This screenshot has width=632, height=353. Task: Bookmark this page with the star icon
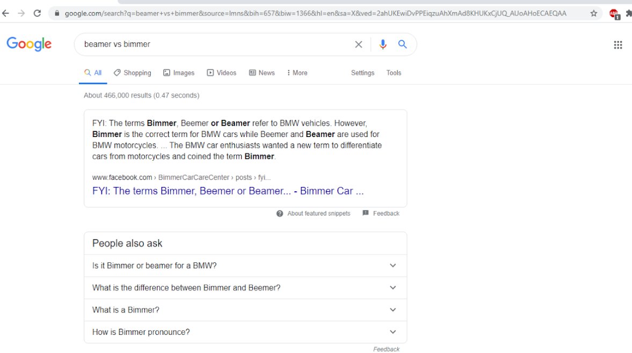pyautogui.click(x=594, y=13)
